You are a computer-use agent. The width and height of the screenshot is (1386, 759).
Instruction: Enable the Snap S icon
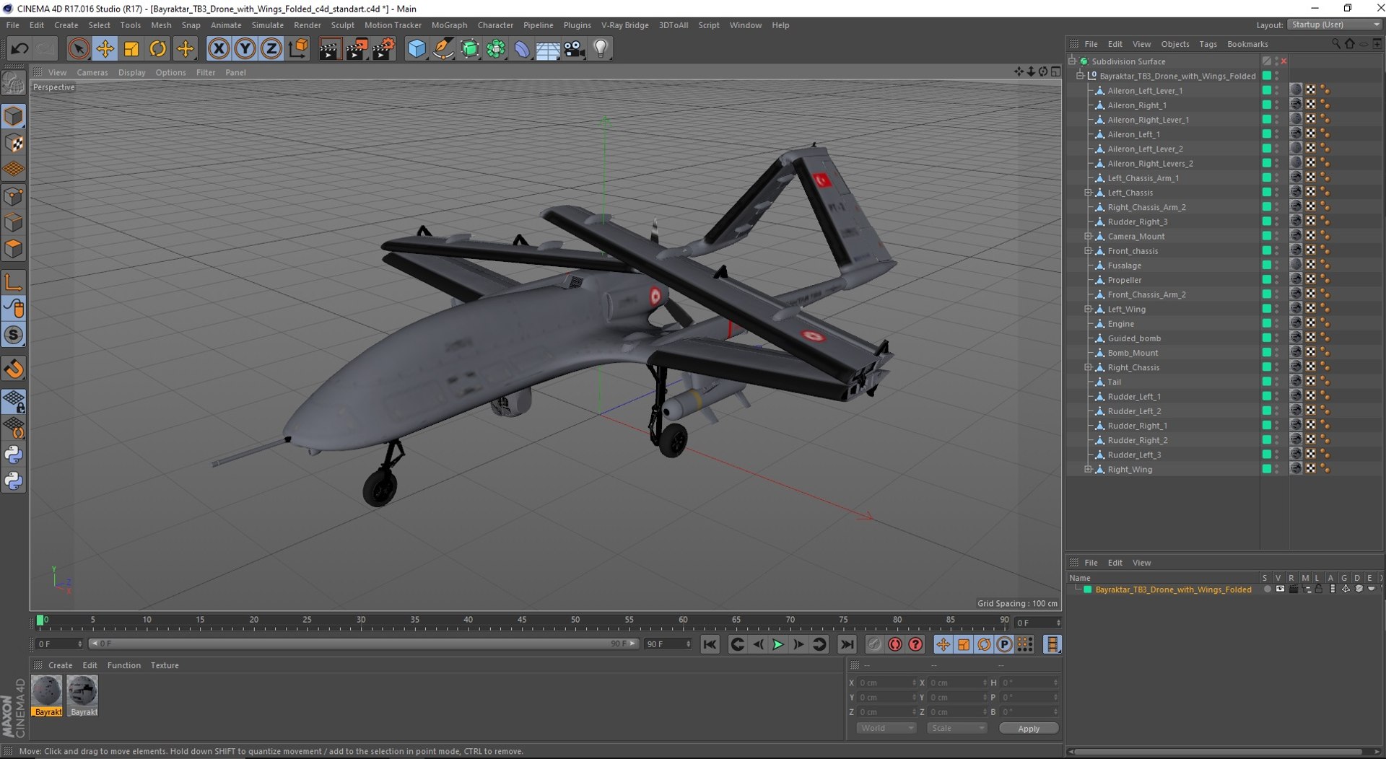pyautogui.click(x=14, y=335)
